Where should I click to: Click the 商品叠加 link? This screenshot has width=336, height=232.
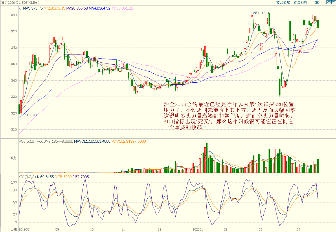point(283,3)
